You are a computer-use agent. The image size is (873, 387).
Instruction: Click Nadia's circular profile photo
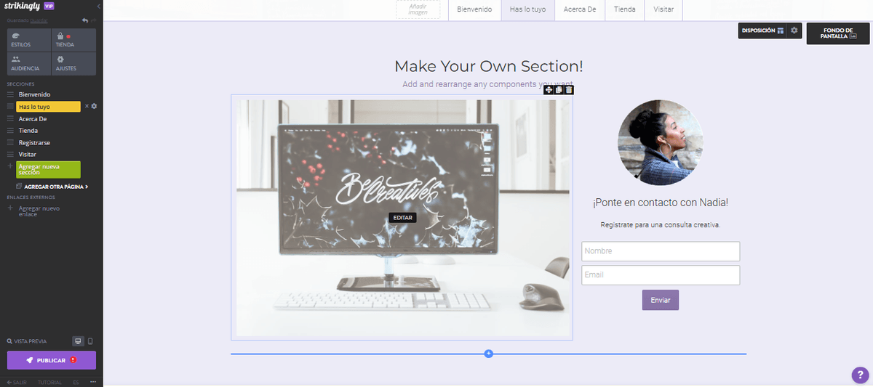pyautogui.click(x=661, y=142)
